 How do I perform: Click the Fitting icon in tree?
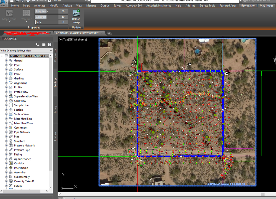point(11,154)
